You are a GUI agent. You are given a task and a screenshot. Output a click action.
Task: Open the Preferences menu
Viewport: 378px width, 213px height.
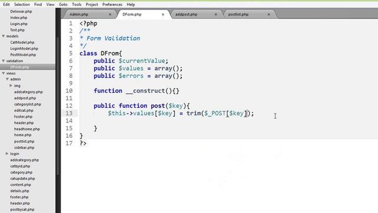112,5
